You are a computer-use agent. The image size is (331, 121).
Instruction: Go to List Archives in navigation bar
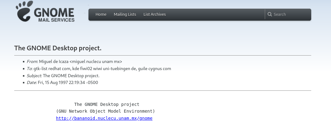[155, 14]
